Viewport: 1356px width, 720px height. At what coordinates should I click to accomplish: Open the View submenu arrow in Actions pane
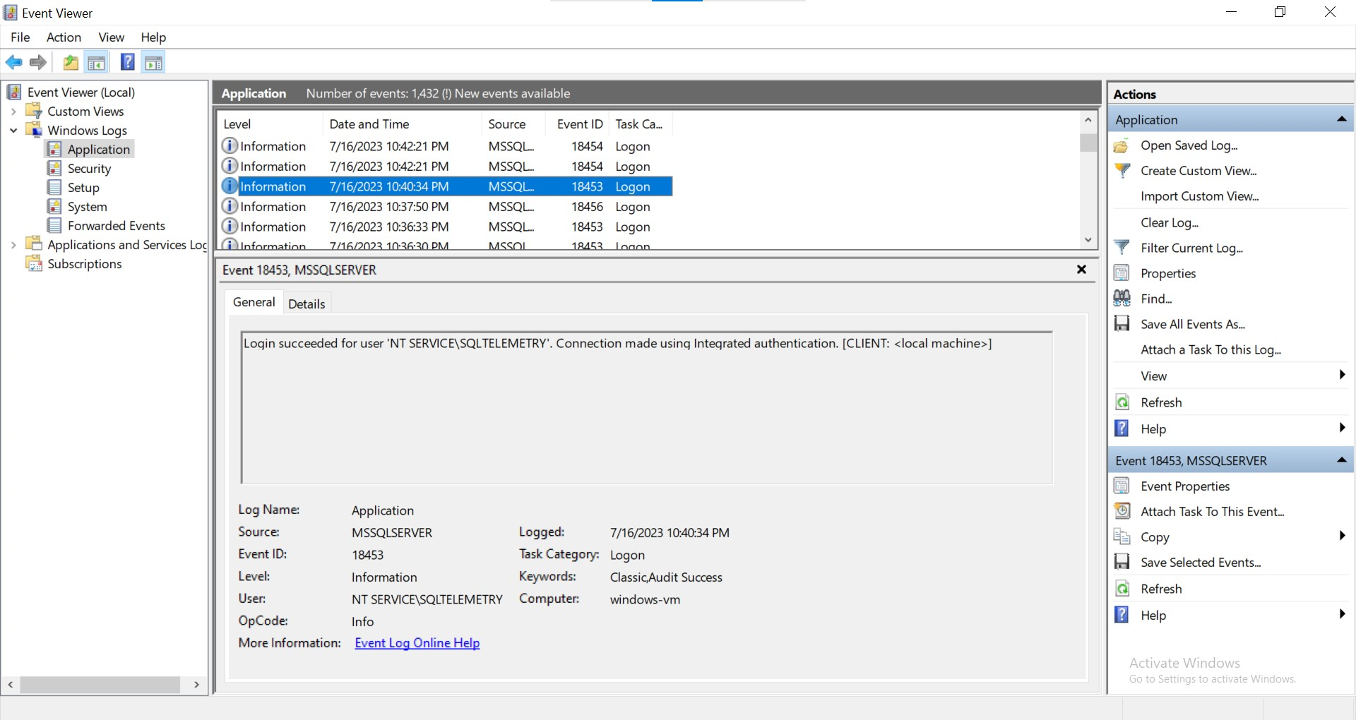click(x=1341, y=375)
